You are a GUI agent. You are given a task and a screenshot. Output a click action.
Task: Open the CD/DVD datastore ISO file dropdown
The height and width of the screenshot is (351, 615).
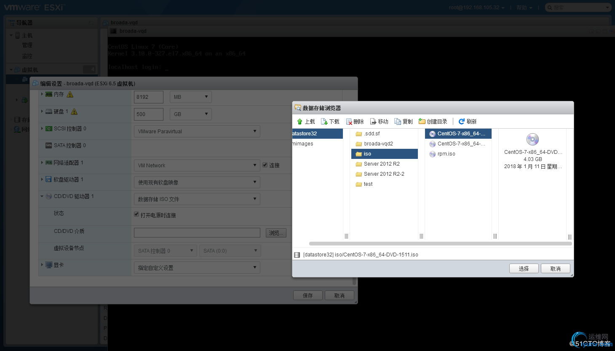(197, 199)
